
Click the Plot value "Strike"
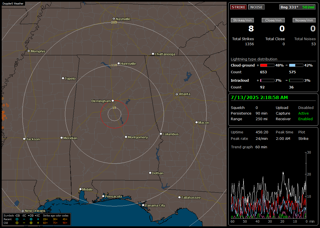click(303, 138)
